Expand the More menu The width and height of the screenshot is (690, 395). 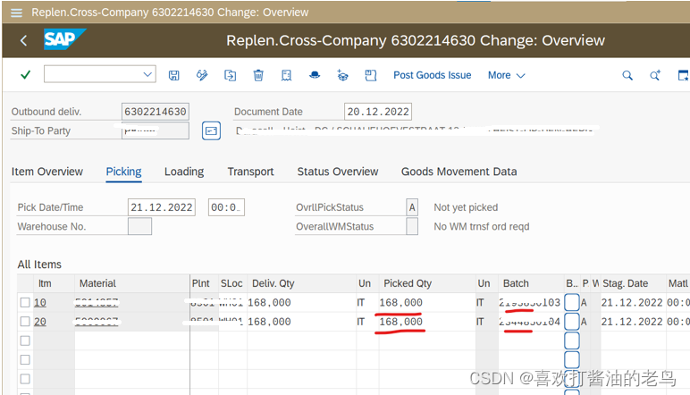[x=506, y=75]
